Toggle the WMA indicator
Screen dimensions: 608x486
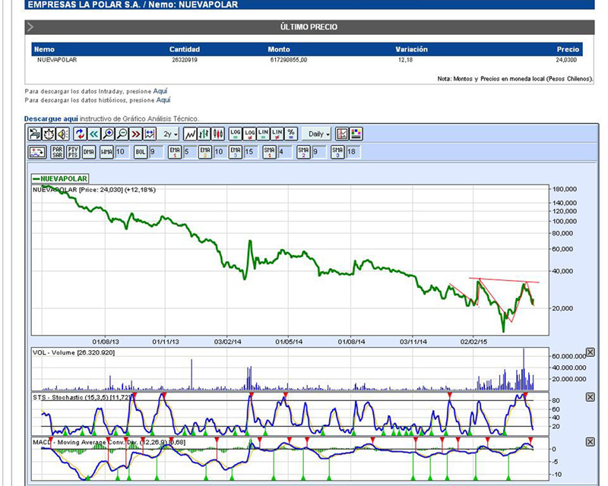[106, 152]
